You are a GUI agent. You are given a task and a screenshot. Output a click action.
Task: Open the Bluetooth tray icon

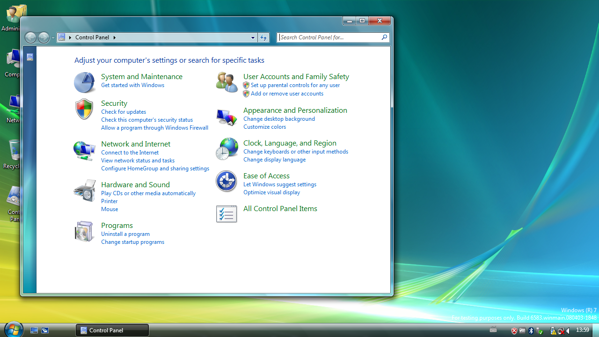tap(531, 330)
